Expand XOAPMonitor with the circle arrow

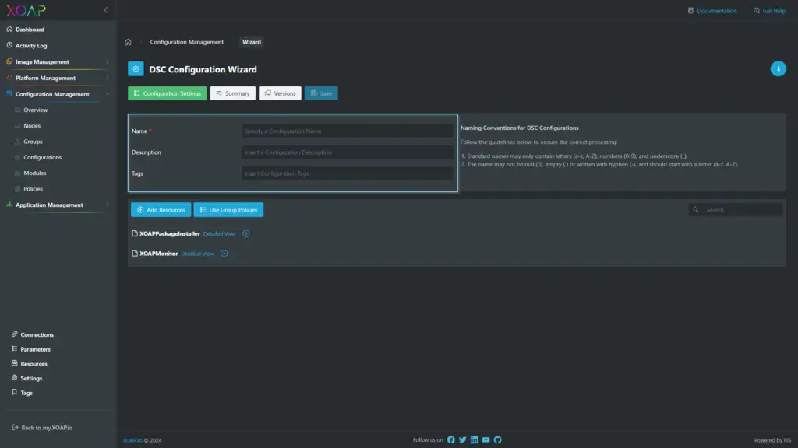pos(224,254)
